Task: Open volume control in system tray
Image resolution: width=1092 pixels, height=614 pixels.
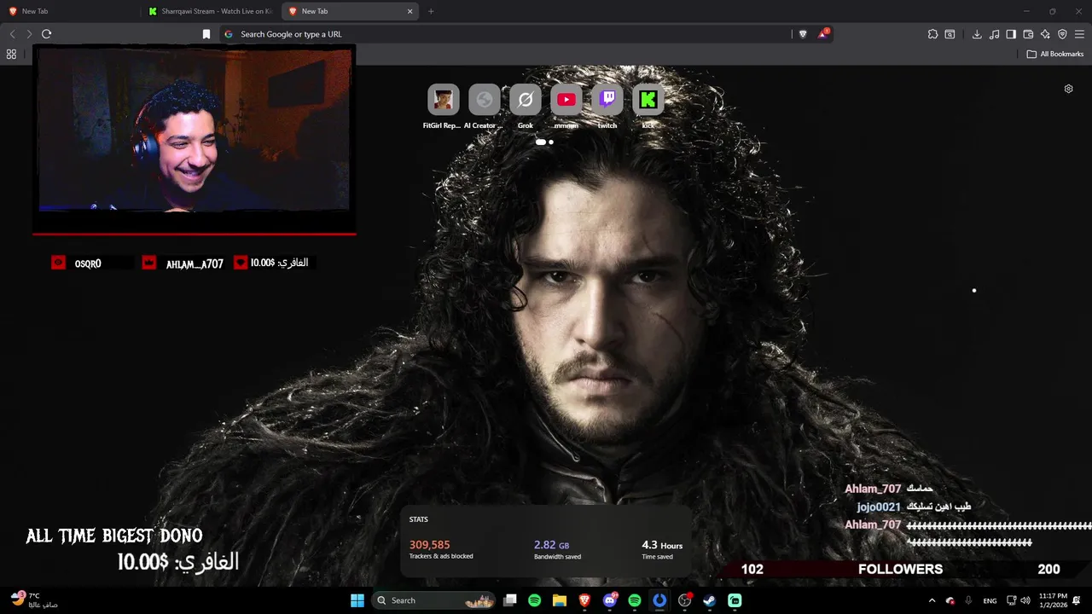Action: 1025,600
